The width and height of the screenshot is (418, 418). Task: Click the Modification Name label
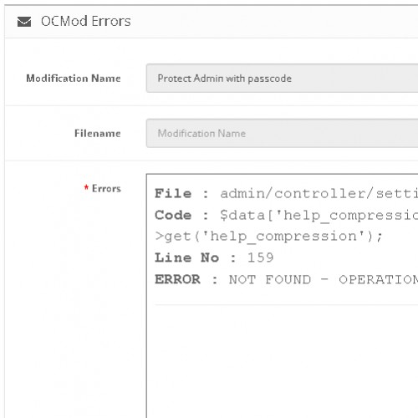(x=74, y=79)
